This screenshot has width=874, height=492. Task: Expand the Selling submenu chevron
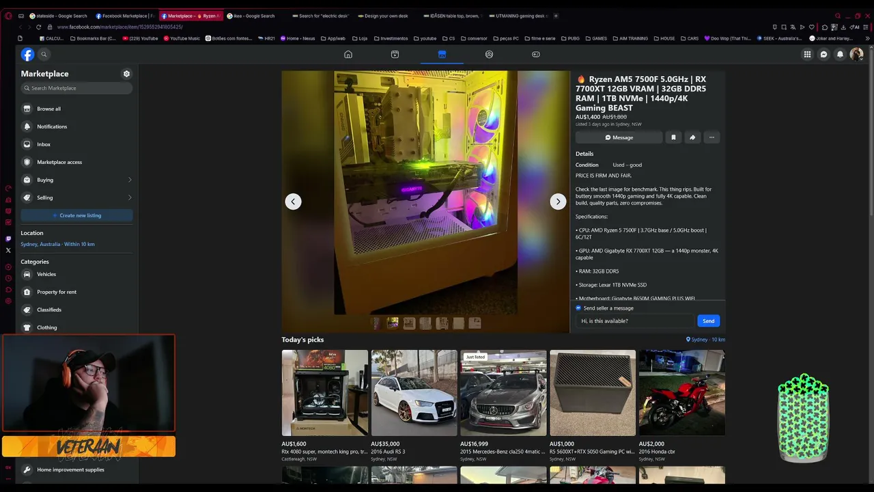tap(130, 197)
